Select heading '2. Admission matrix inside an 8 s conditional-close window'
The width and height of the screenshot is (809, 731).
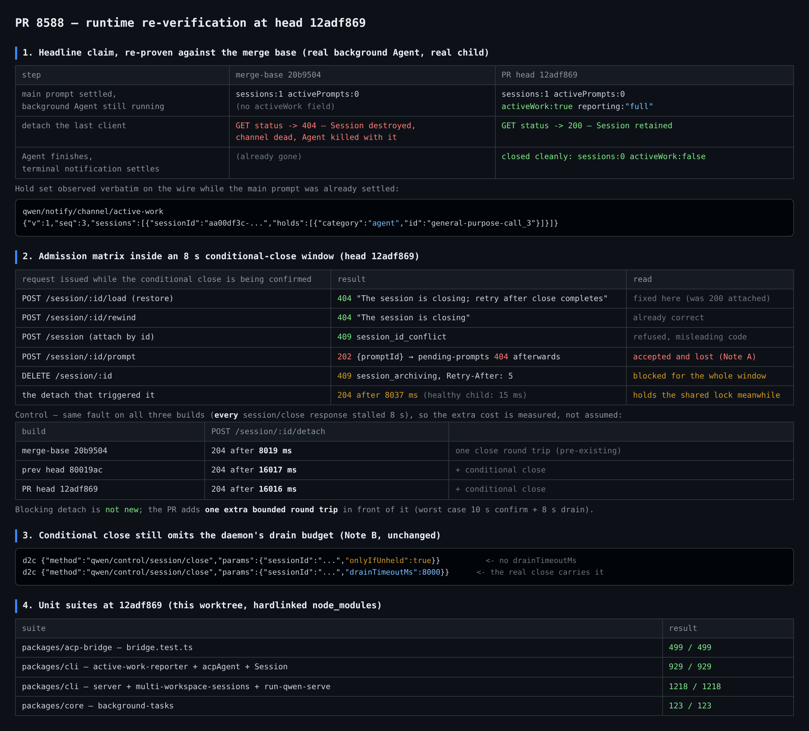221,256
